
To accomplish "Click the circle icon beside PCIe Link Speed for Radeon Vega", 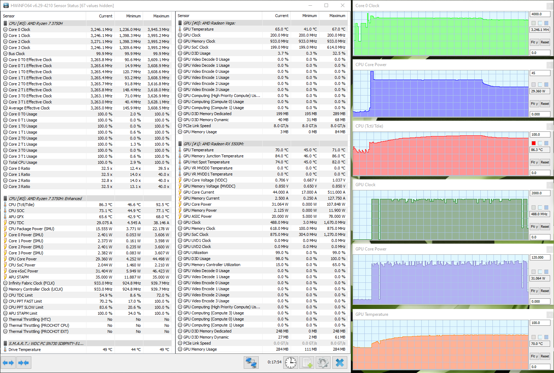I will coord(180,126).
